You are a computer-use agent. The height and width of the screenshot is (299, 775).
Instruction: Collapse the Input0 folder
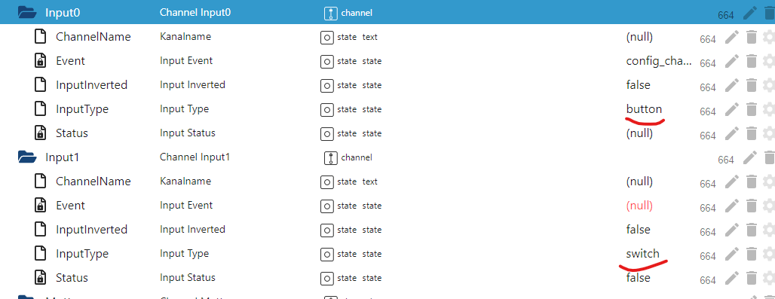pyautogui.click(x=27, y=13)
